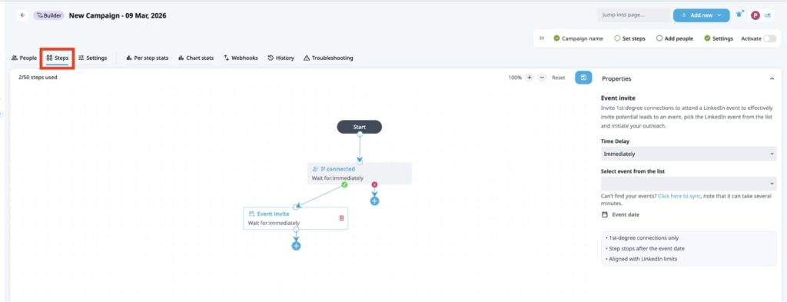Zoom in with the plus button

tap(529, 78)
